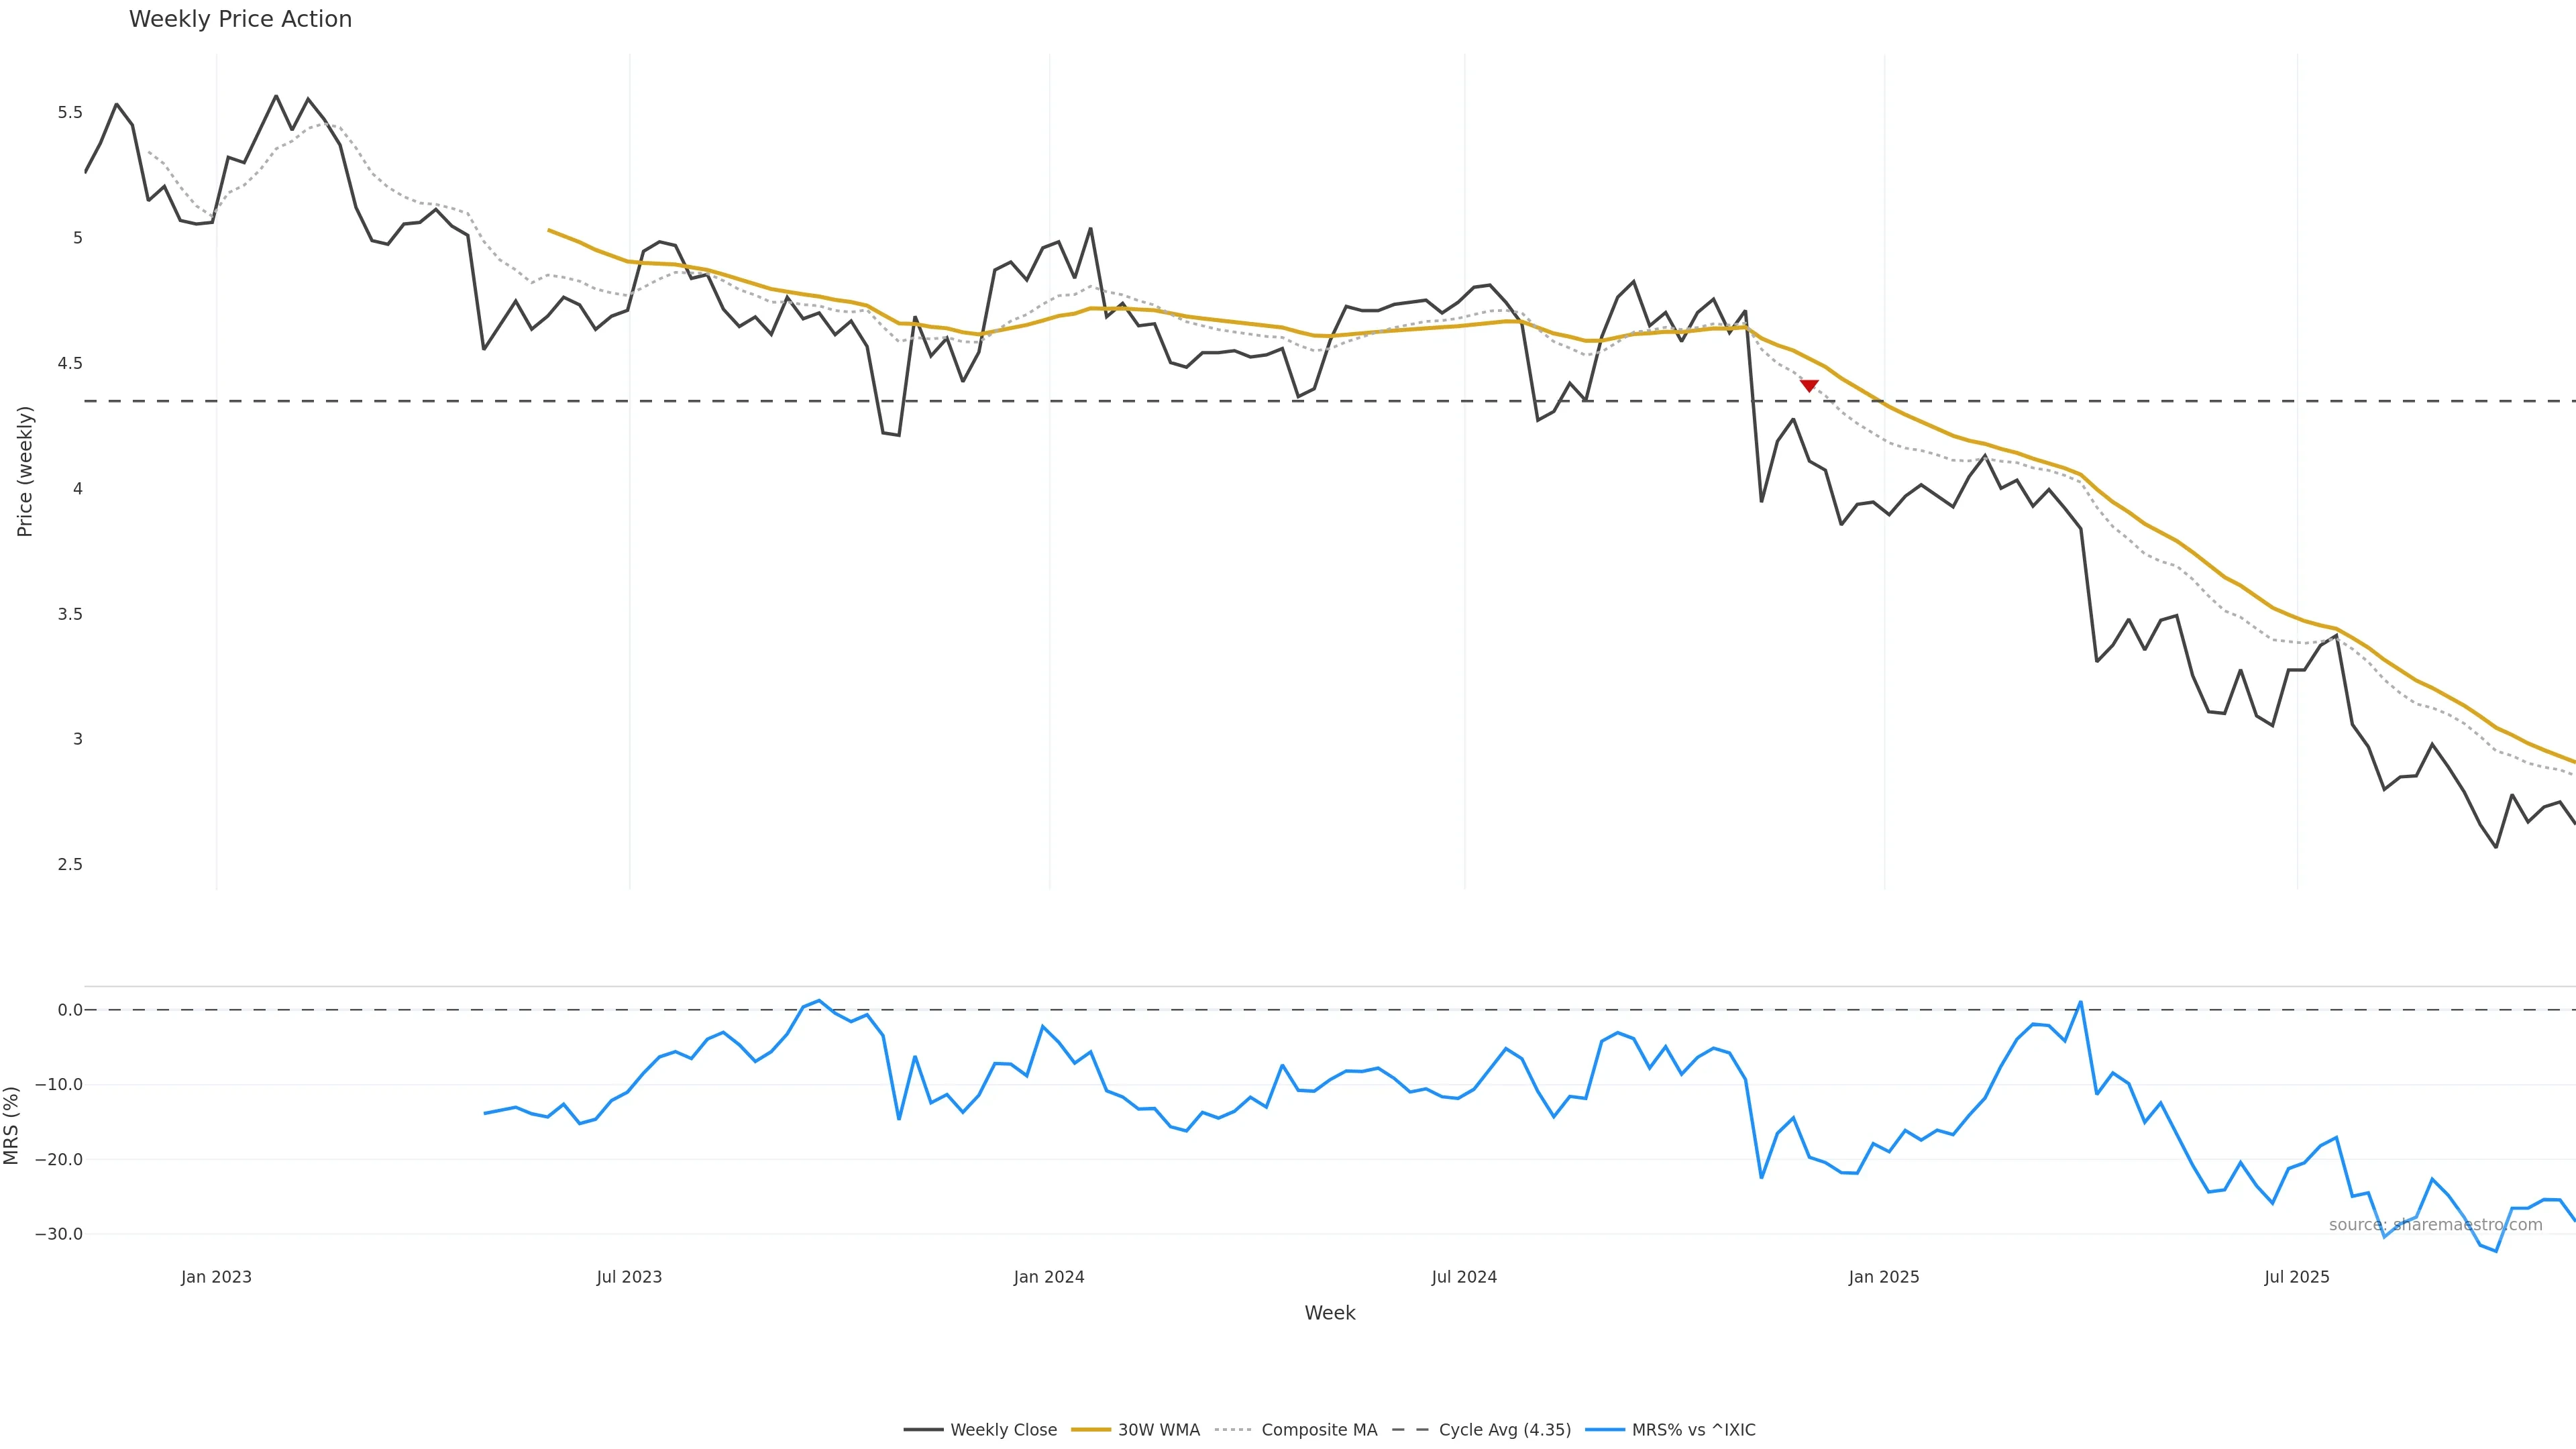This screenshot has width=2576, height=1449.
Task: Click the 5.5 price axis tick
Action: pyautogui.click(x=70, y=112)
